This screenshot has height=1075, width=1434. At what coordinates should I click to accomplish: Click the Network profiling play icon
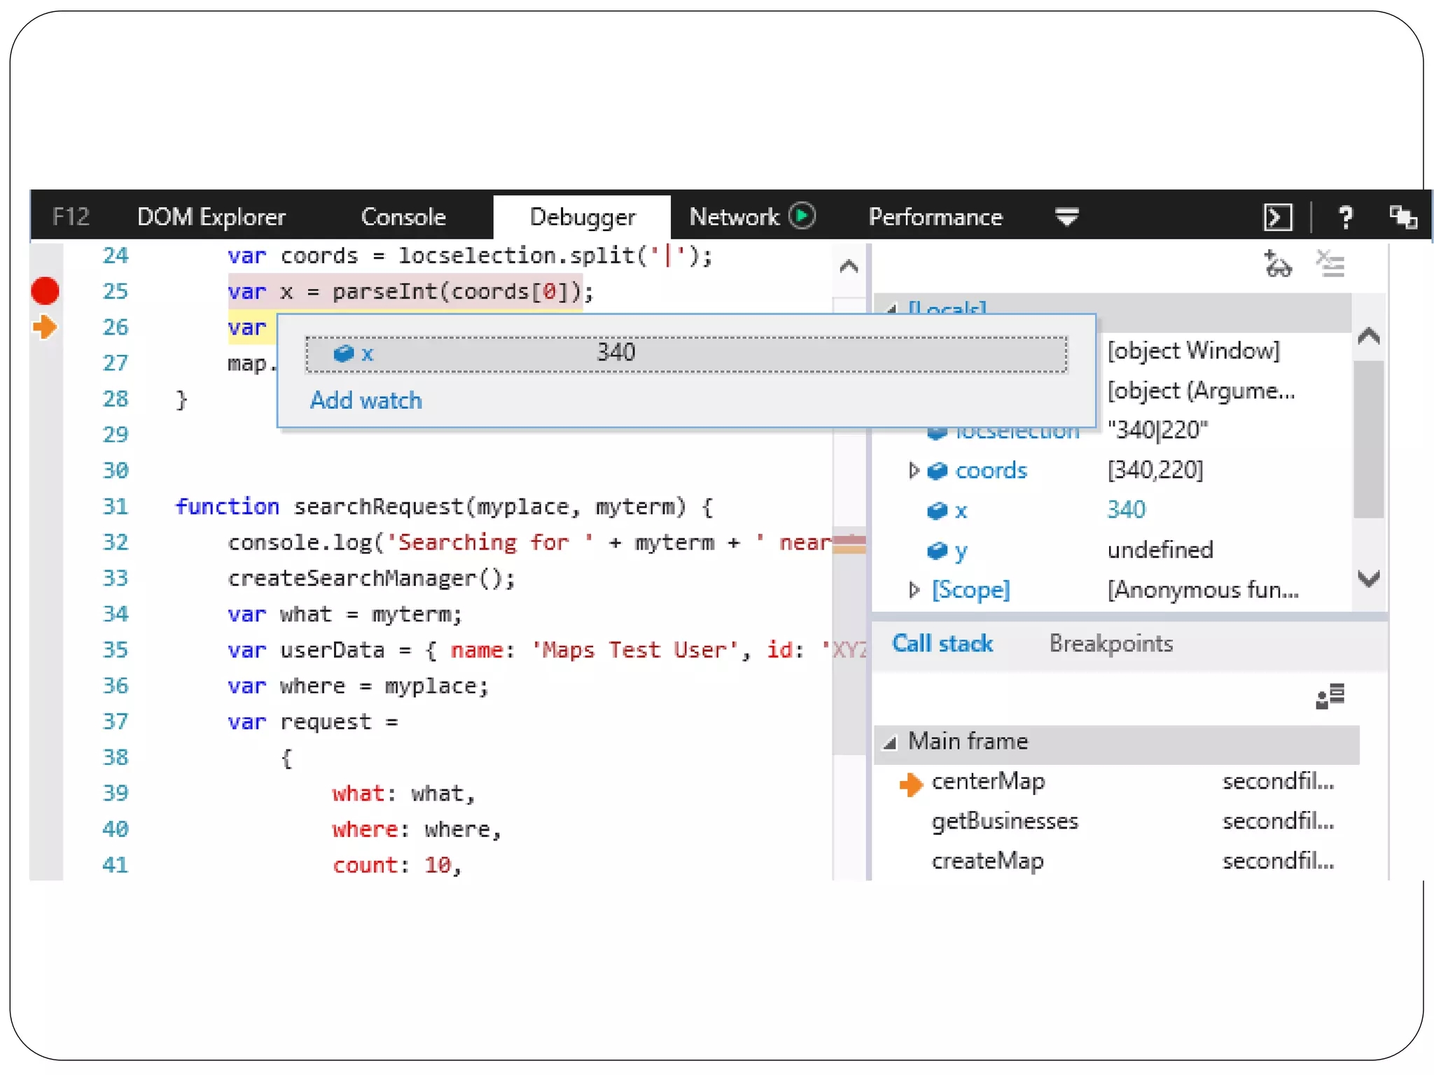pos(802,216)
